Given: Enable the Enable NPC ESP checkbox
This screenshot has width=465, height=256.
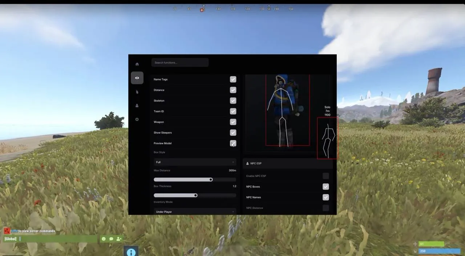Looking at the screenshot, I should [325, 176].
